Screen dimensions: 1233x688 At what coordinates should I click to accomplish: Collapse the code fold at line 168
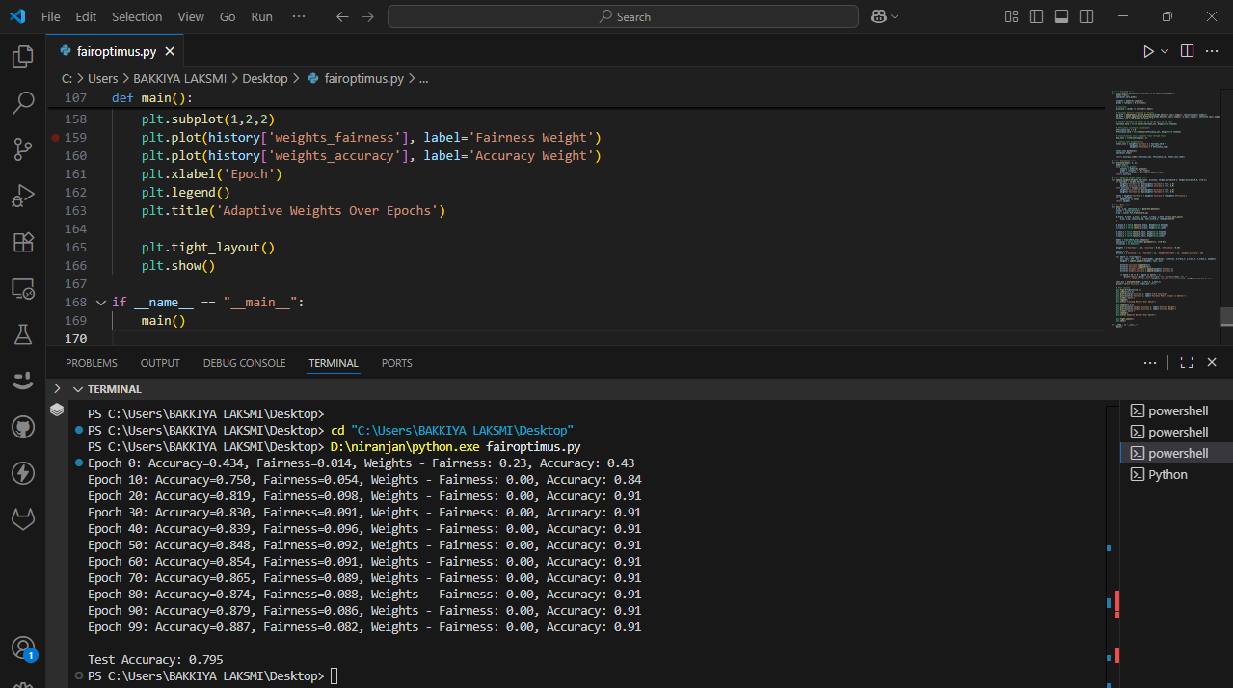[x=101, y=302]
